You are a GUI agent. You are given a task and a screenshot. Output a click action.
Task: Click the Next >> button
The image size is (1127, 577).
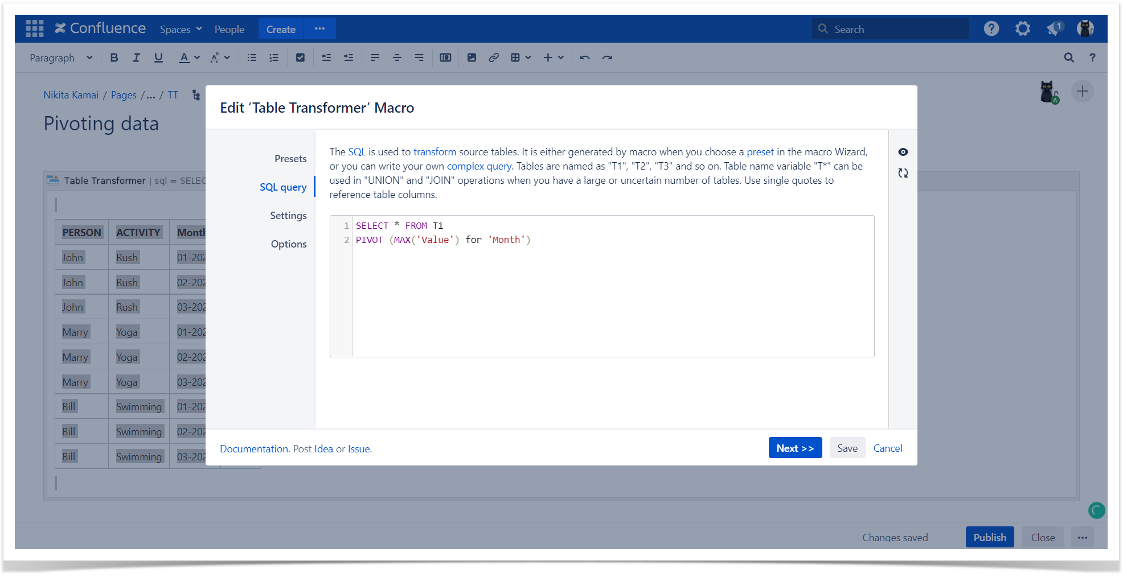[794, 448]
